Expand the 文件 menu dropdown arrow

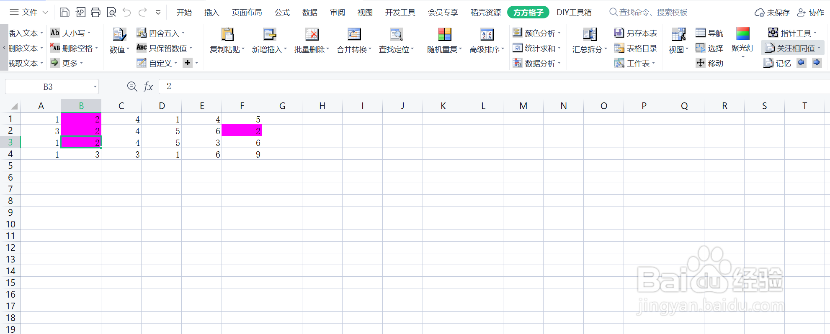pyautogui.click(x=46, y=12)
